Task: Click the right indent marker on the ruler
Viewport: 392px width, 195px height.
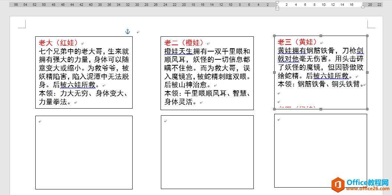Action: click(x=363, y=6)
